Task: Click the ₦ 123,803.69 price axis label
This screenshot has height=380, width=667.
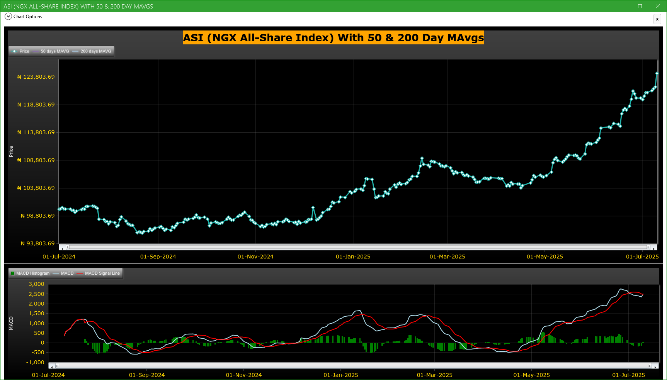Action: (36, 77)
